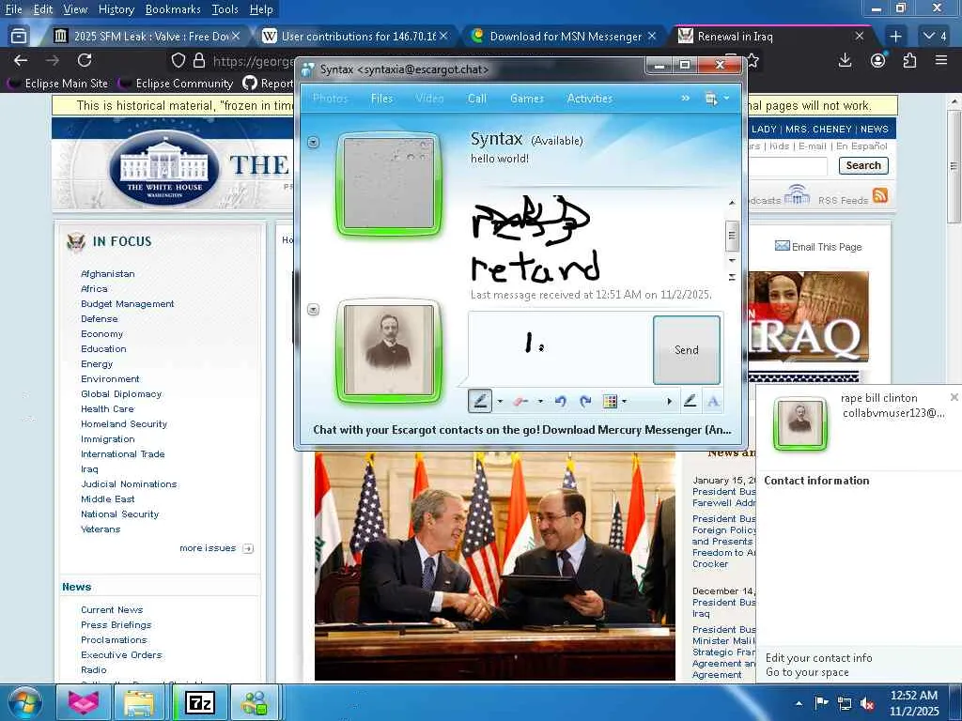Undo last ink stroke
Viewport: 962px width, 721px height.
[x=560, y=402]
